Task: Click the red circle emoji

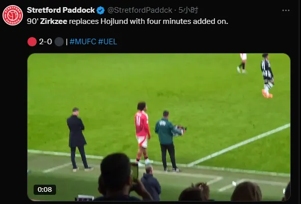Action: (32, 42)
